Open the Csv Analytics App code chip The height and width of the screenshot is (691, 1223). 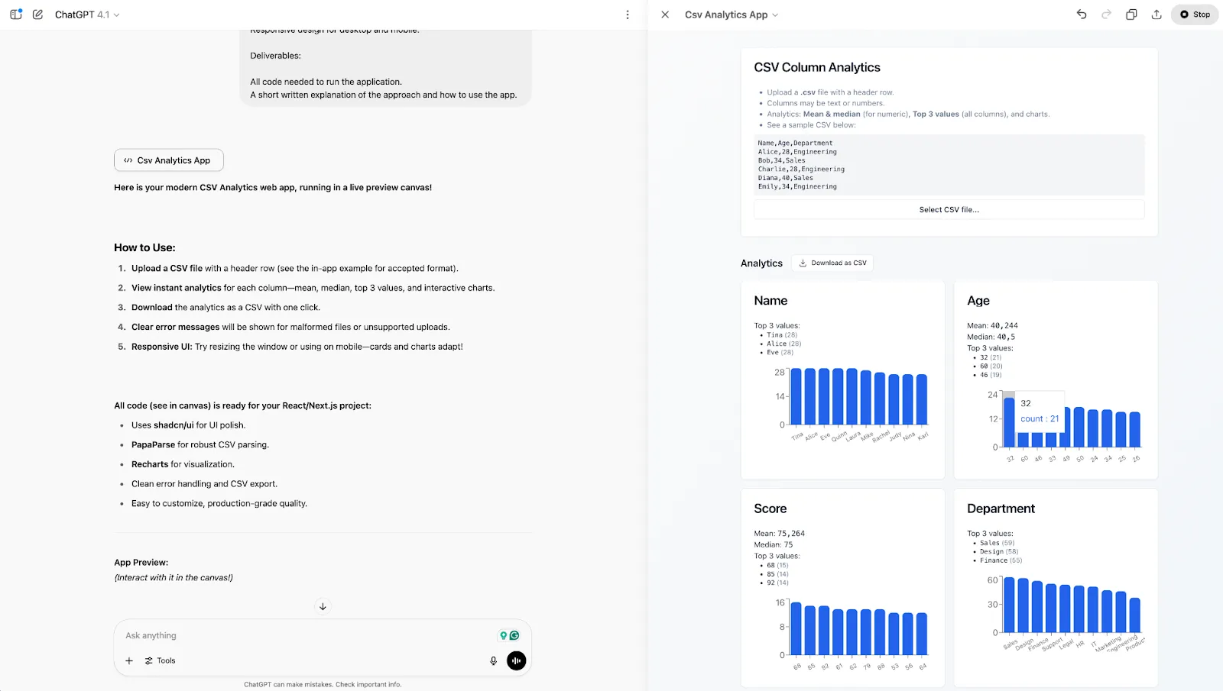(169, 160)
